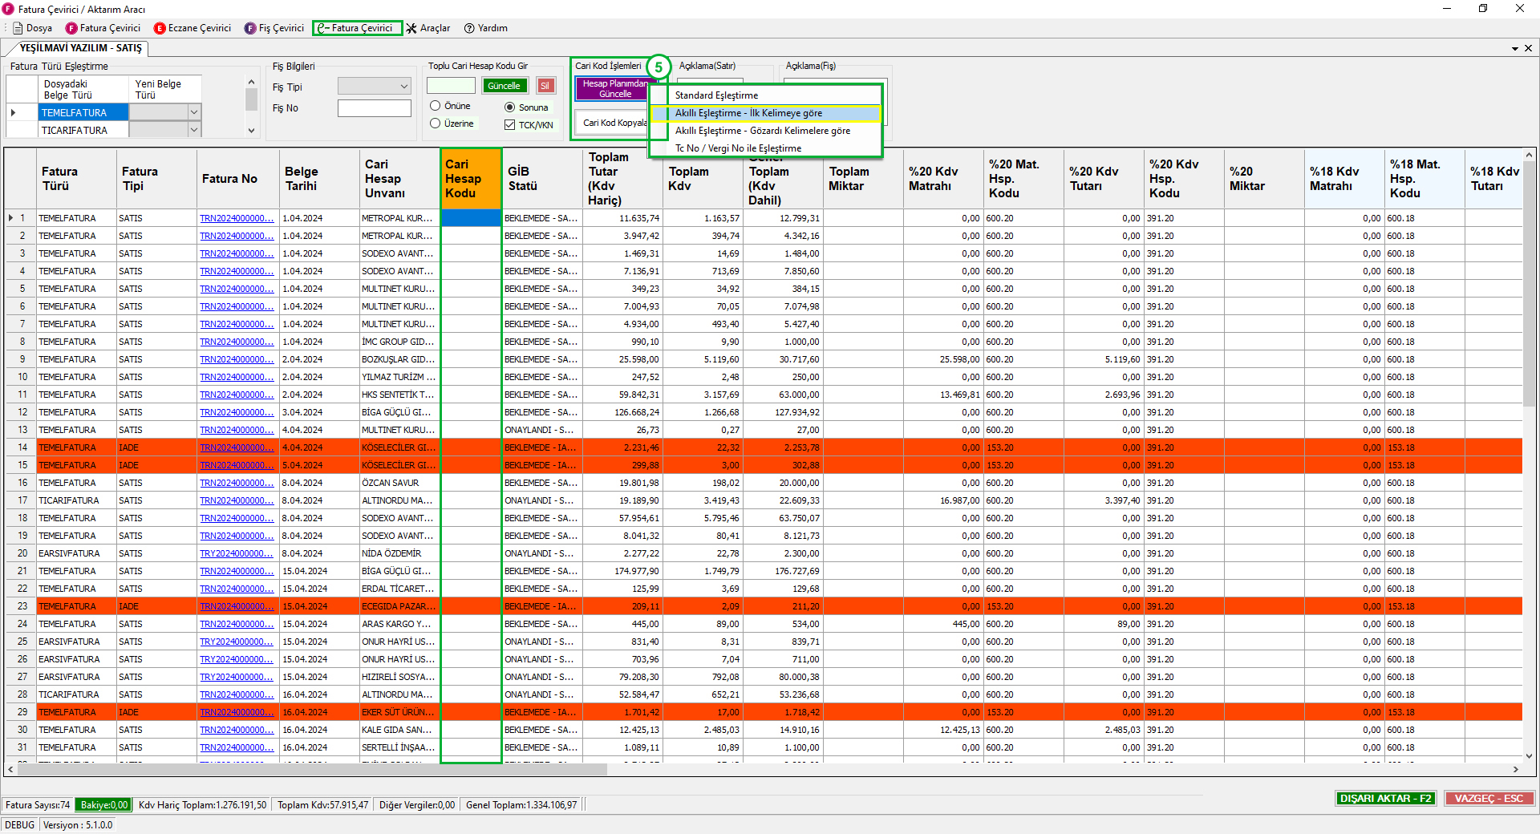Choose Tc No / Vergi No ile Eşleştirme
Viewport: 1540px width, 834px height.
click(x=738, y=148)
